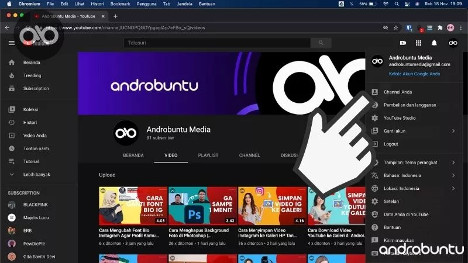The height and width of the screenshot is (263, 468).
Task: Open Cara Menghapus Background Photoshop thumbnail
Action: pyautogui.click(x=202, y=206)
